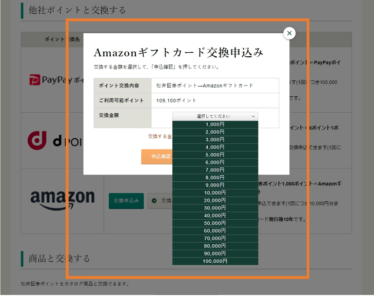This screenshot has width=374, height=296.
Task: Select the 100,000円 exchange amount
Action: (215, 261)
